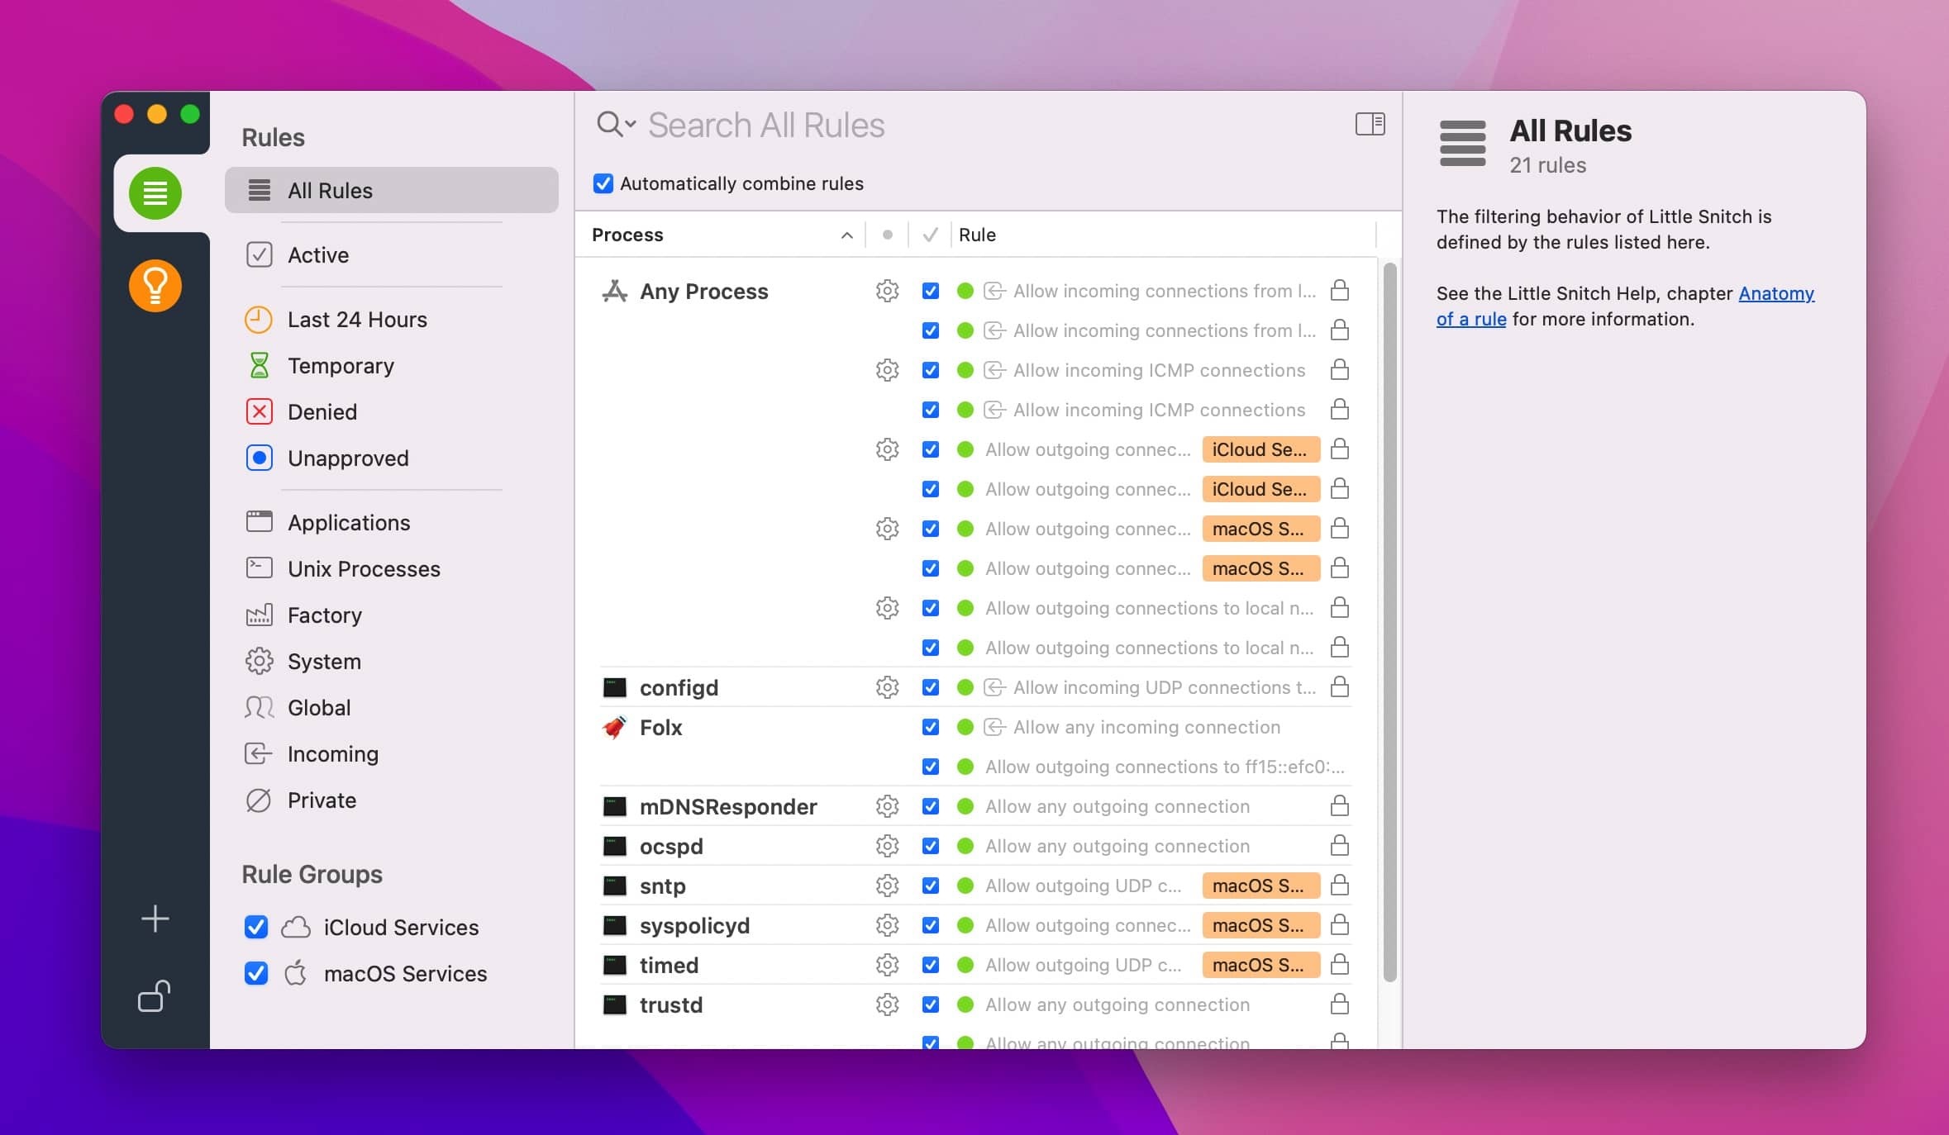Click the split view toggle icon top right
The height and width of the screenshot is (1135, 1949).
1369,123
